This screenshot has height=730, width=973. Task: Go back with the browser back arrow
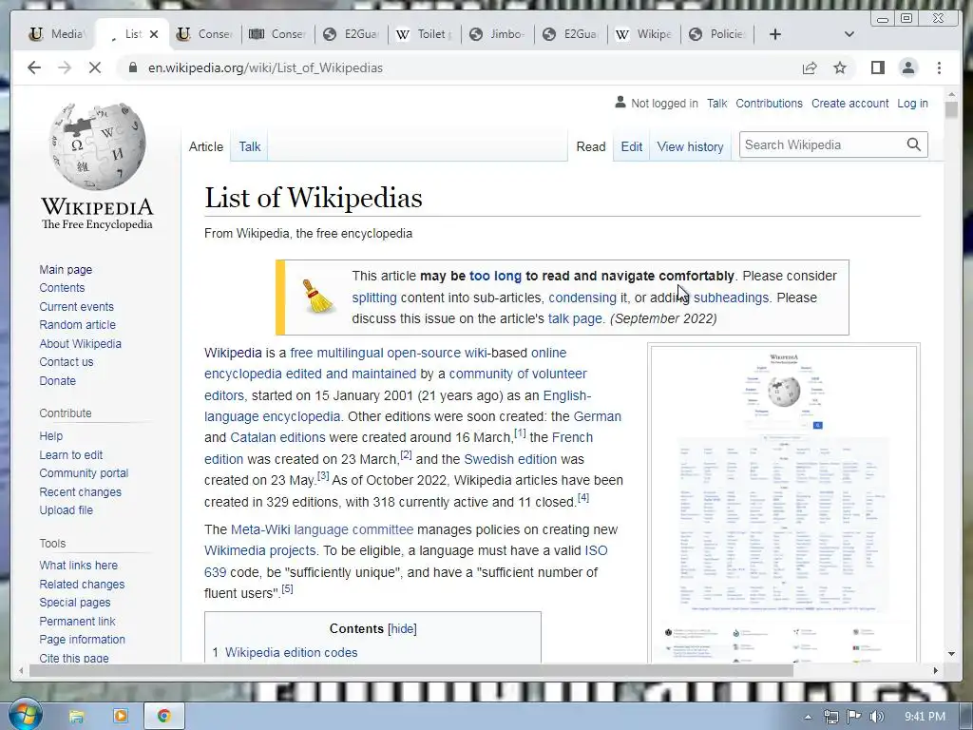(x=34, y=67)
